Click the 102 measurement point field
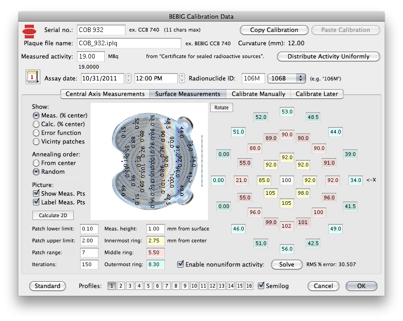 [x=286, y=226]
